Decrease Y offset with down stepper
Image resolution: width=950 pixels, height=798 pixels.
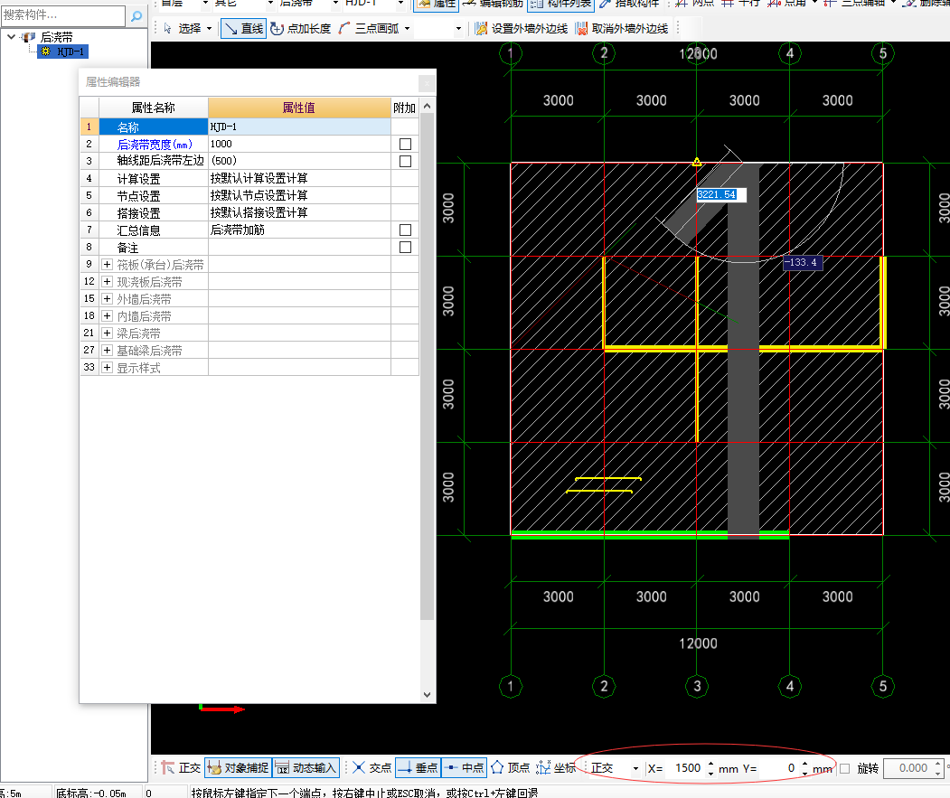pyautogui.click(x=804, y=774)
